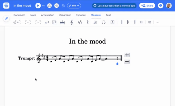Click the score title In the mood
The image size is (175, 106).
(x=87, y=41)
